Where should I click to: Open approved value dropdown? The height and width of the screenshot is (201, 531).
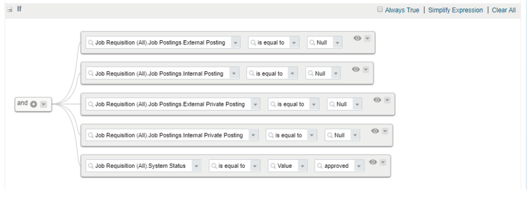tap(358, 166)
